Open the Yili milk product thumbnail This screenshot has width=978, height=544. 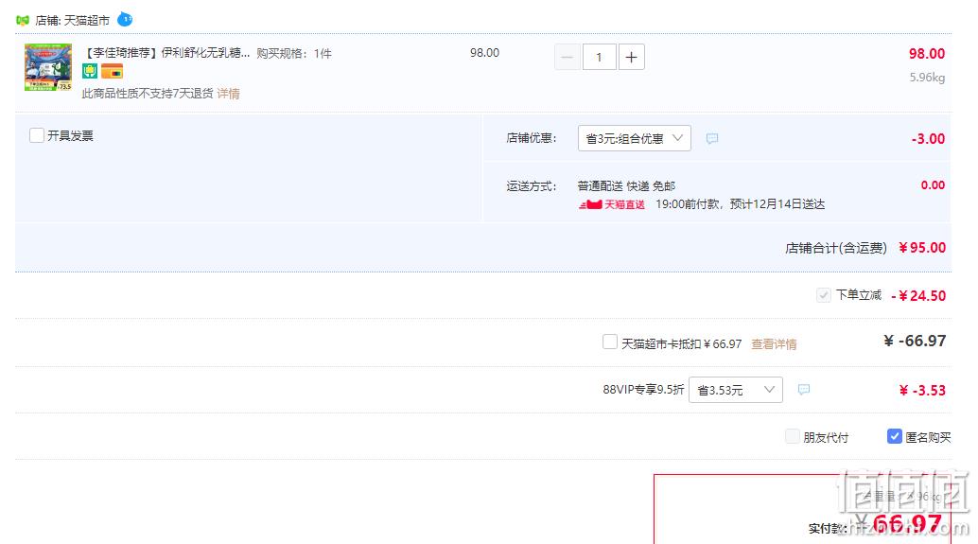(48, 67)
